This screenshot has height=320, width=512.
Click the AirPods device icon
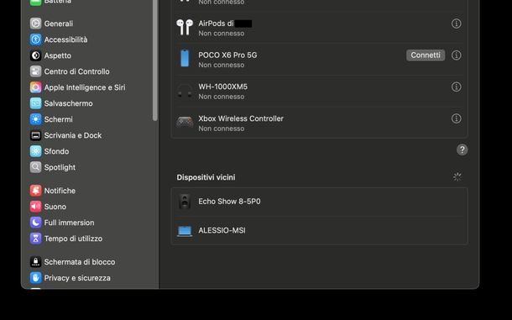185,27
